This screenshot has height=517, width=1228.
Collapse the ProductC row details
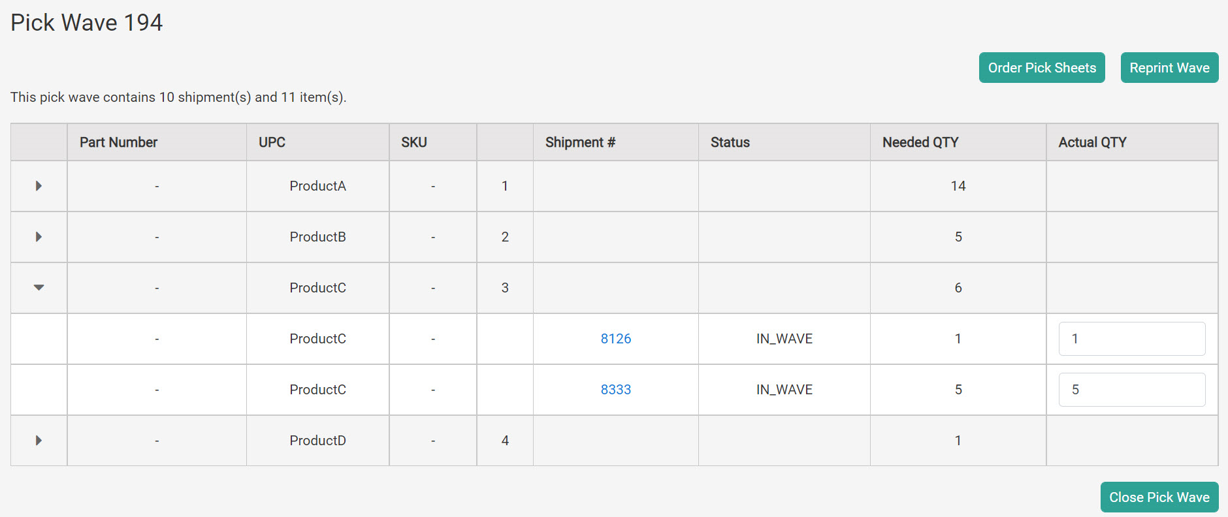(39, 288)
